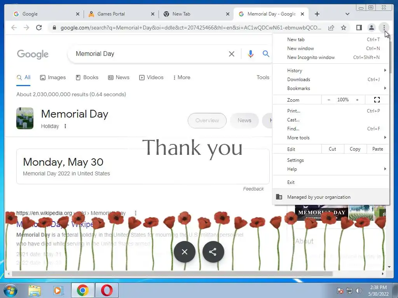The height and width of the screenshot is (298, 398).
Task: Open the More search filters dropdown
Action: [x=182, y=78]
